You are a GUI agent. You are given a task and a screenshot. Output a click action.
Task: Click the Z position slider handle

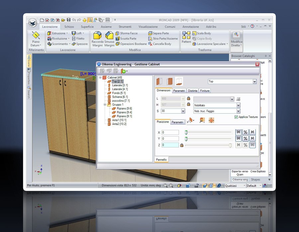230,145
